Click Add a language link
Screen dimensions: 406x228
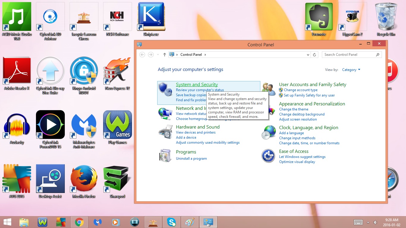click(x=291, y=133)
